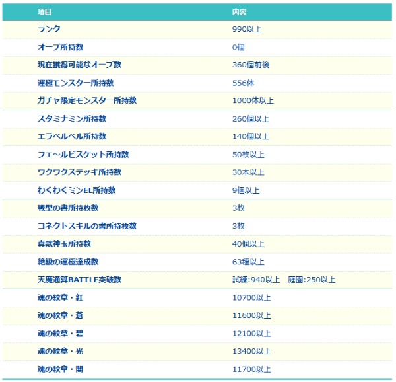Click the value 50枚以上
Image resolution: width=396 pixels, height=382 pixels.
[248, 155]
